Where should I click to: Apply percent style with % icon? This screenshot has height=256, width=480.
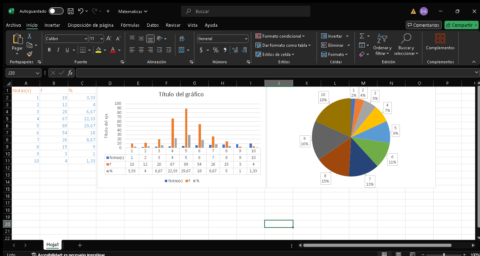[216, 50]
